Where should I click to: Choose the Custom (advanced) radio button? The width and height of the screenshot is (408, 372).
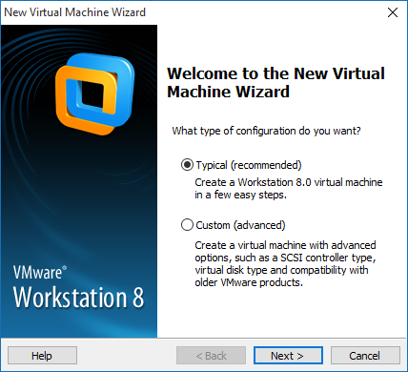[x=187, y=225]
